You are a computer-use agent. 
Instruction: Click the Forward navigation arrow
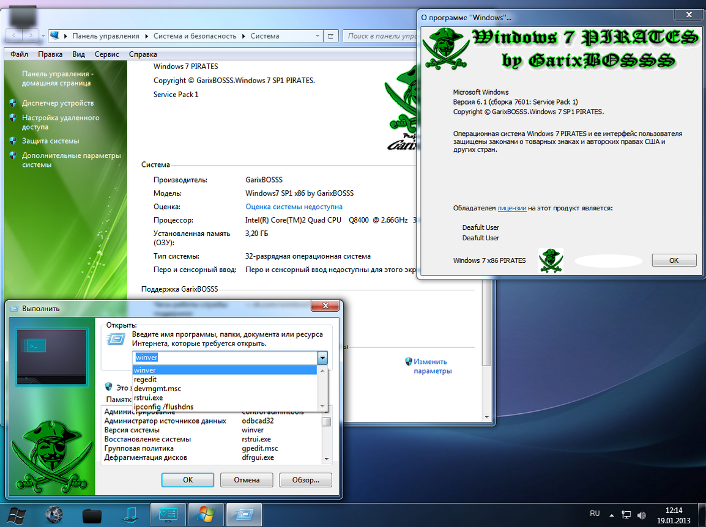[30, 35]
